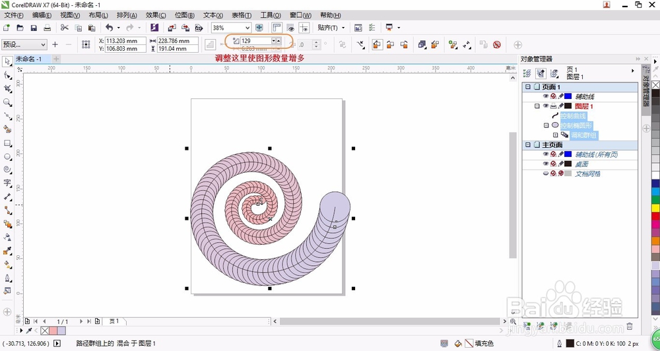
Task: Collapse the 图层 1 tree node
Action: pos(537,106)
